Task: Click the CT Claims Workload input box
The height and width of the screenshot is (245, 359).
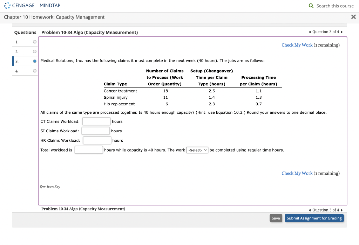Action: click(x=96, y=121)
